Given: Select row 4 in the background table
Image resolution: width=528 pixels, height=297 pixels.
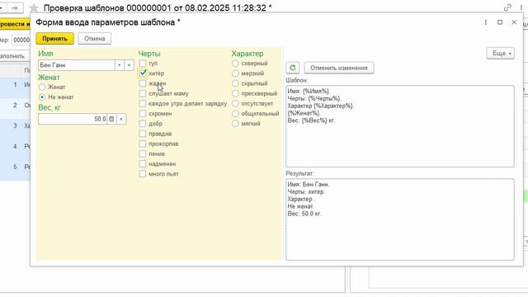Looking at the screenshot, I should pyautogui.click(x=15, y=146).
